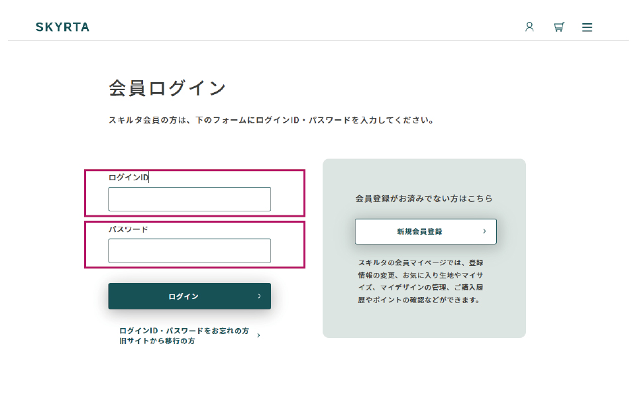Focus the パスワード input field
This screenshot has height=397, width=636.
[189, 251]
